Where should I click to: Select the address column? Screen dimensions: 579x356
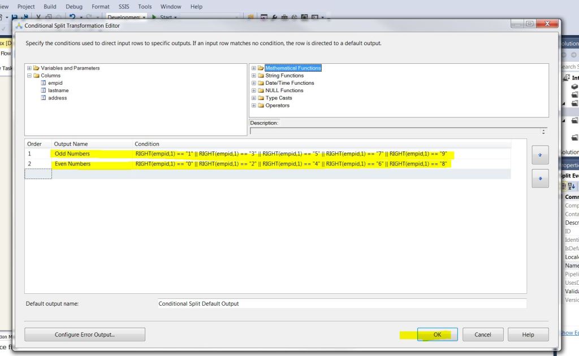(57, 98)
